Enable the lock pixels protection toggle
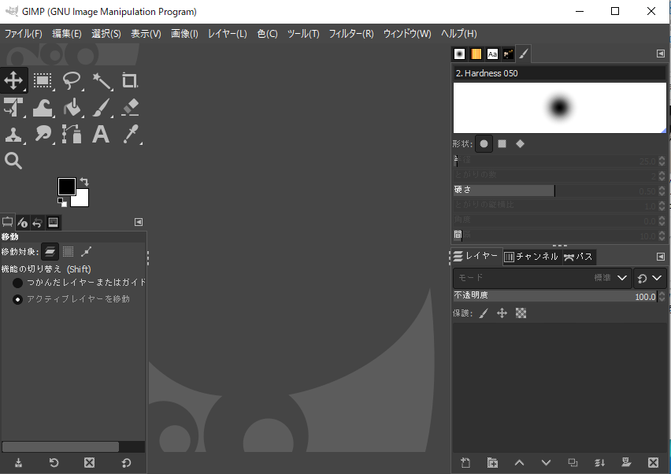Viewport: 671px width, 474px height. (x=483, y=313)
